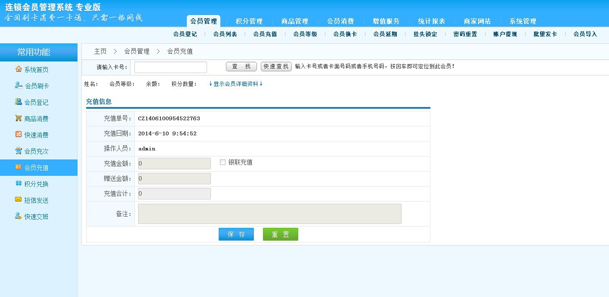Click the 会员刷卡 sidebar icon
Screen dimensions: 609x297
(x=19, y=85)
